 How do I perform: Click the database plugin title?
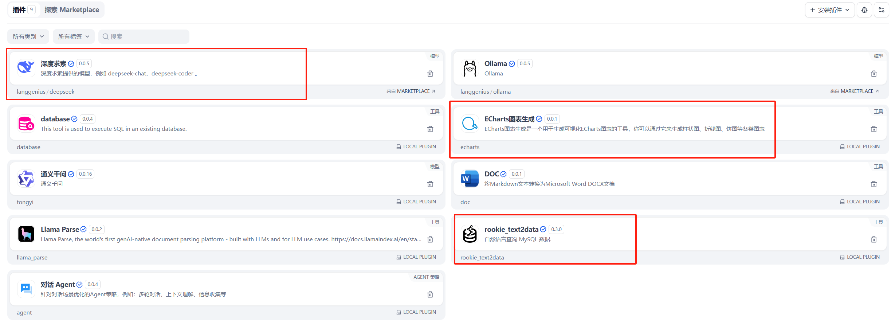55,119
